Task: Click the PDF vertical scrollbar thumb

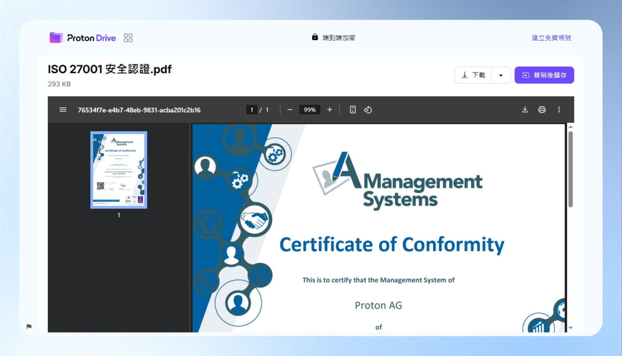Action: (570, 169)
